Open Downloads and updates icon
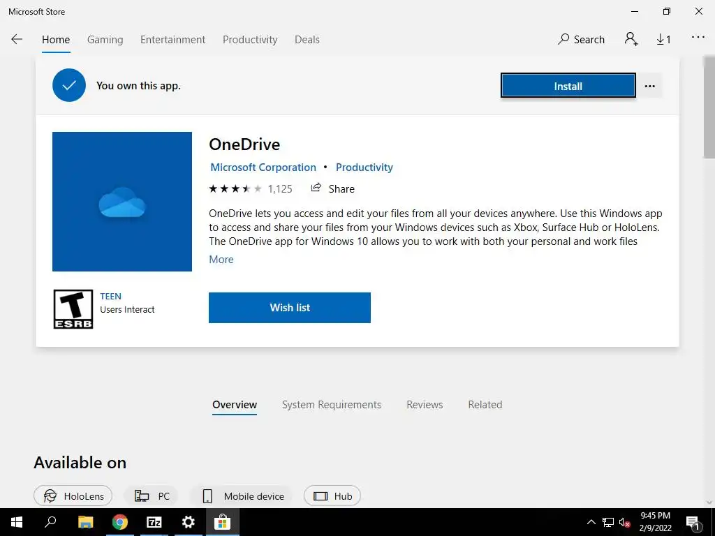 coord(663,40)
